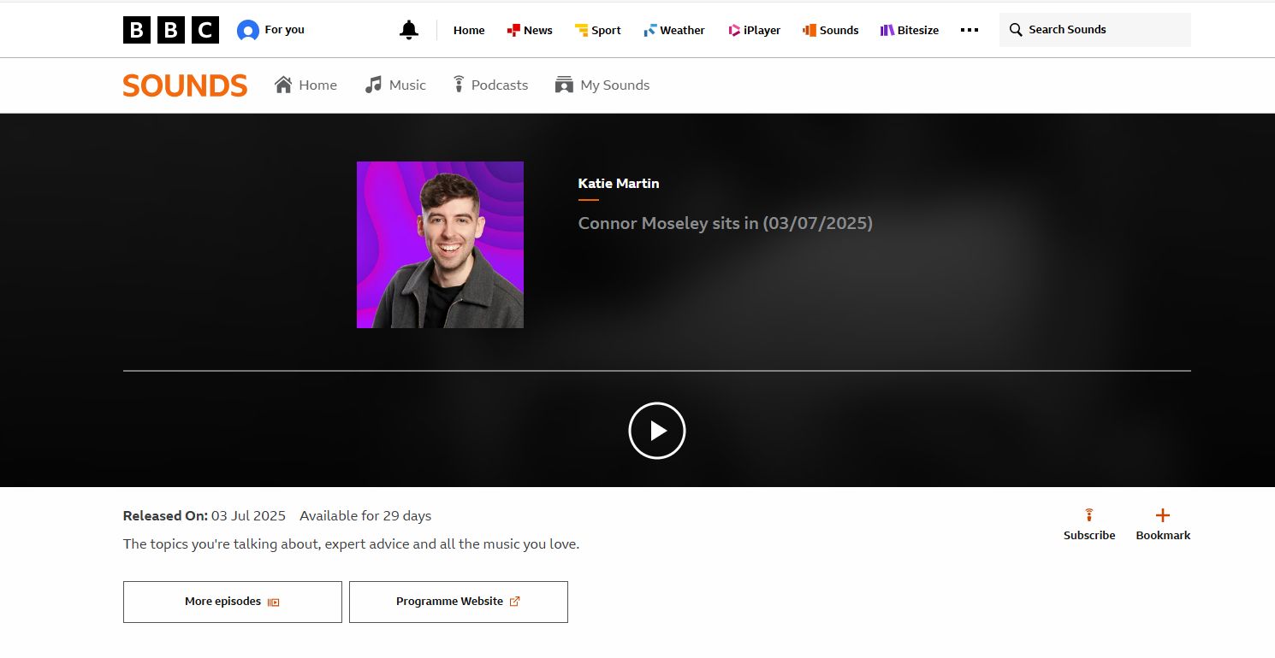Open BBC Sport link
Image resolution: width=1275 pixels, height=658 pixels.
(598, 30)
